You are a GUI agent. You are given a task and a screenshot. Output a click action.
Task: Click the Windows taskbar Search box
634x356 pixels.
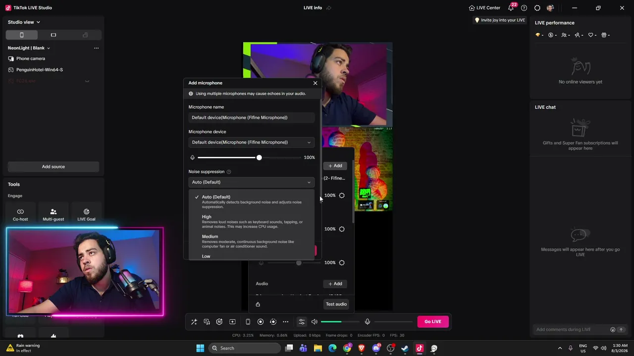[x=245, y=348]
